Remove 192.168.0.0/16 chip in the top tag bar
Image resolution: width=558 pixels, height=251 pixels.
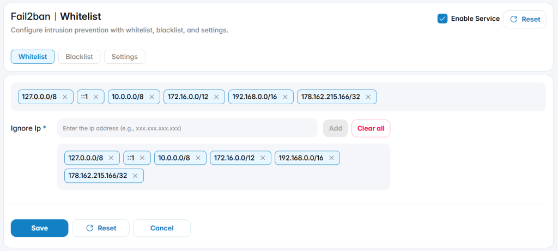285,97
